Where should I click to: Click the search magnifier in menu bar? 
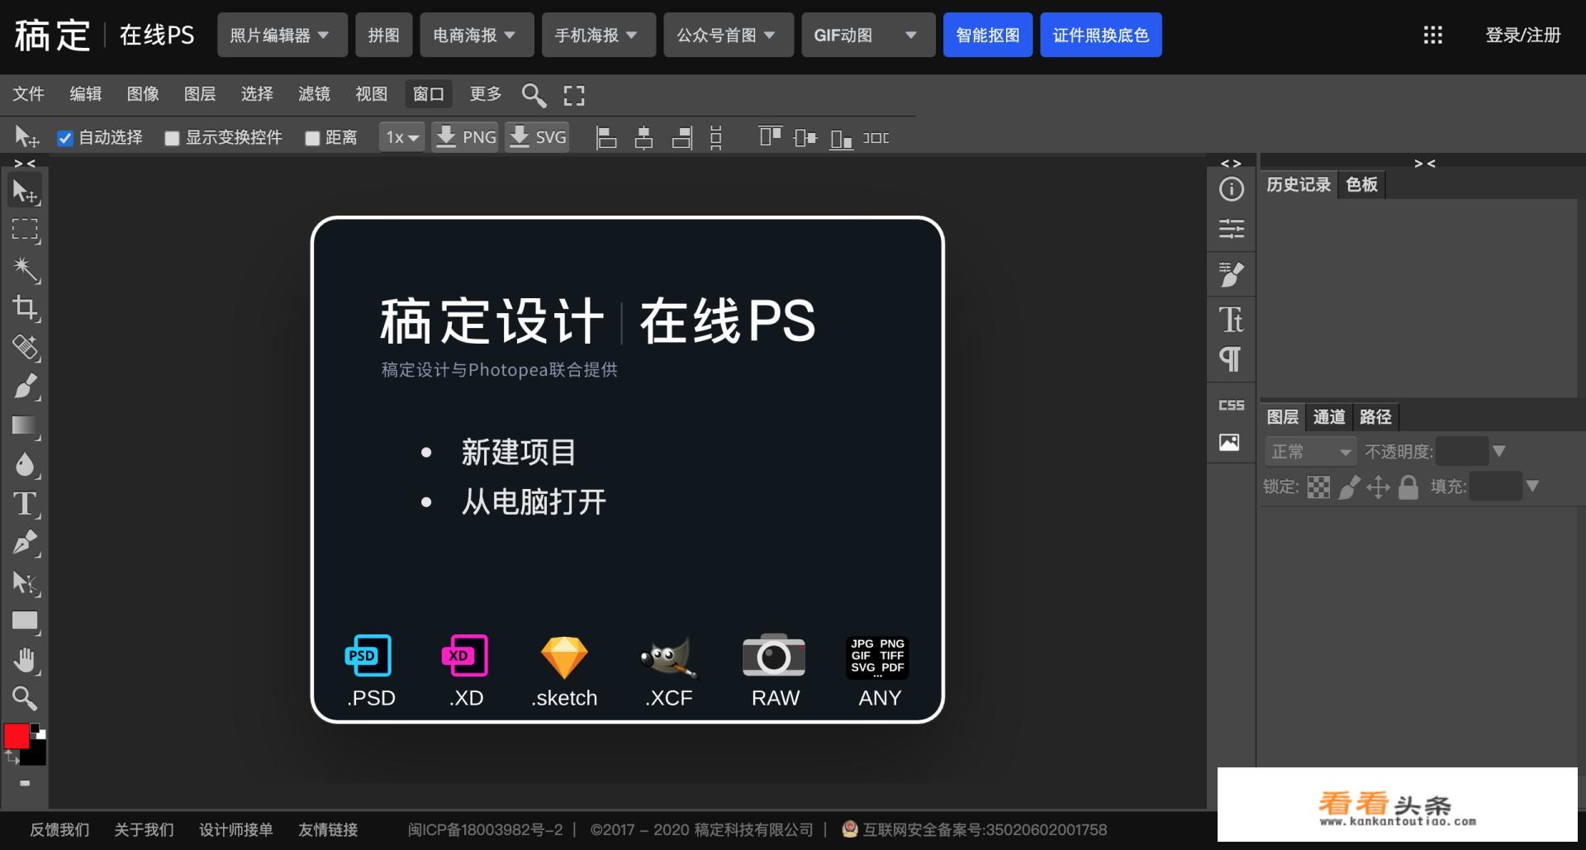pyautogui.click(x=534, y=95)
